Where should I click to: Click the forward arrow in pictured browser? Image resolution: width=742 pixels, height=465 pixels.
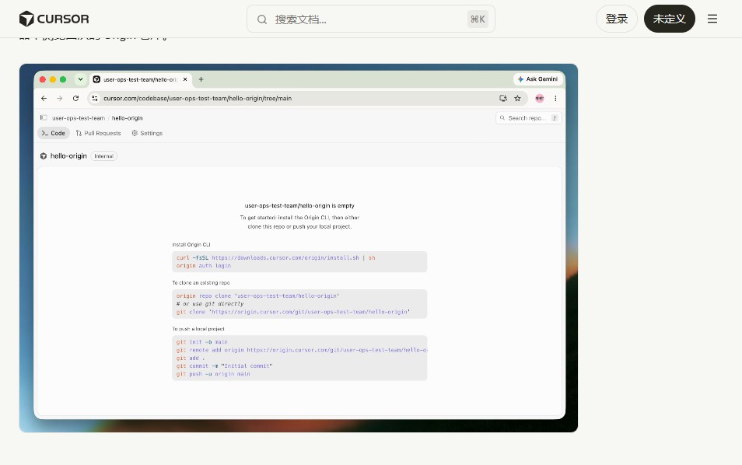(x=60, y=99)
